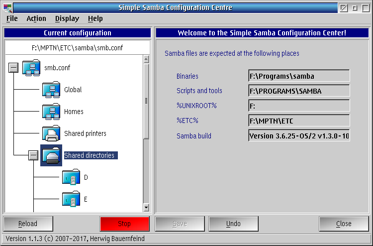The width and height of the screenshot is (373, 246).
Task: Select share D label in tree
Action: 86,177
